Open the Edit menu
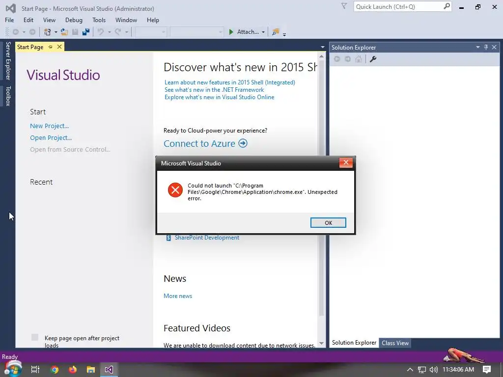Image resolution: width=503 pixels, height=377 pixels. (28, 20)
